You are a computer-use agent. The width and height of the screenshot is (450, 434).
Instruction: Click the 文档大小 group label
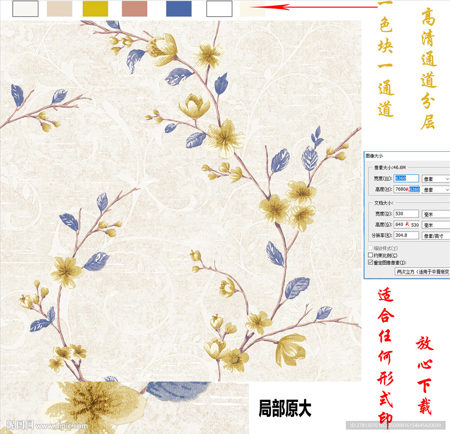(x=384, y=203)
